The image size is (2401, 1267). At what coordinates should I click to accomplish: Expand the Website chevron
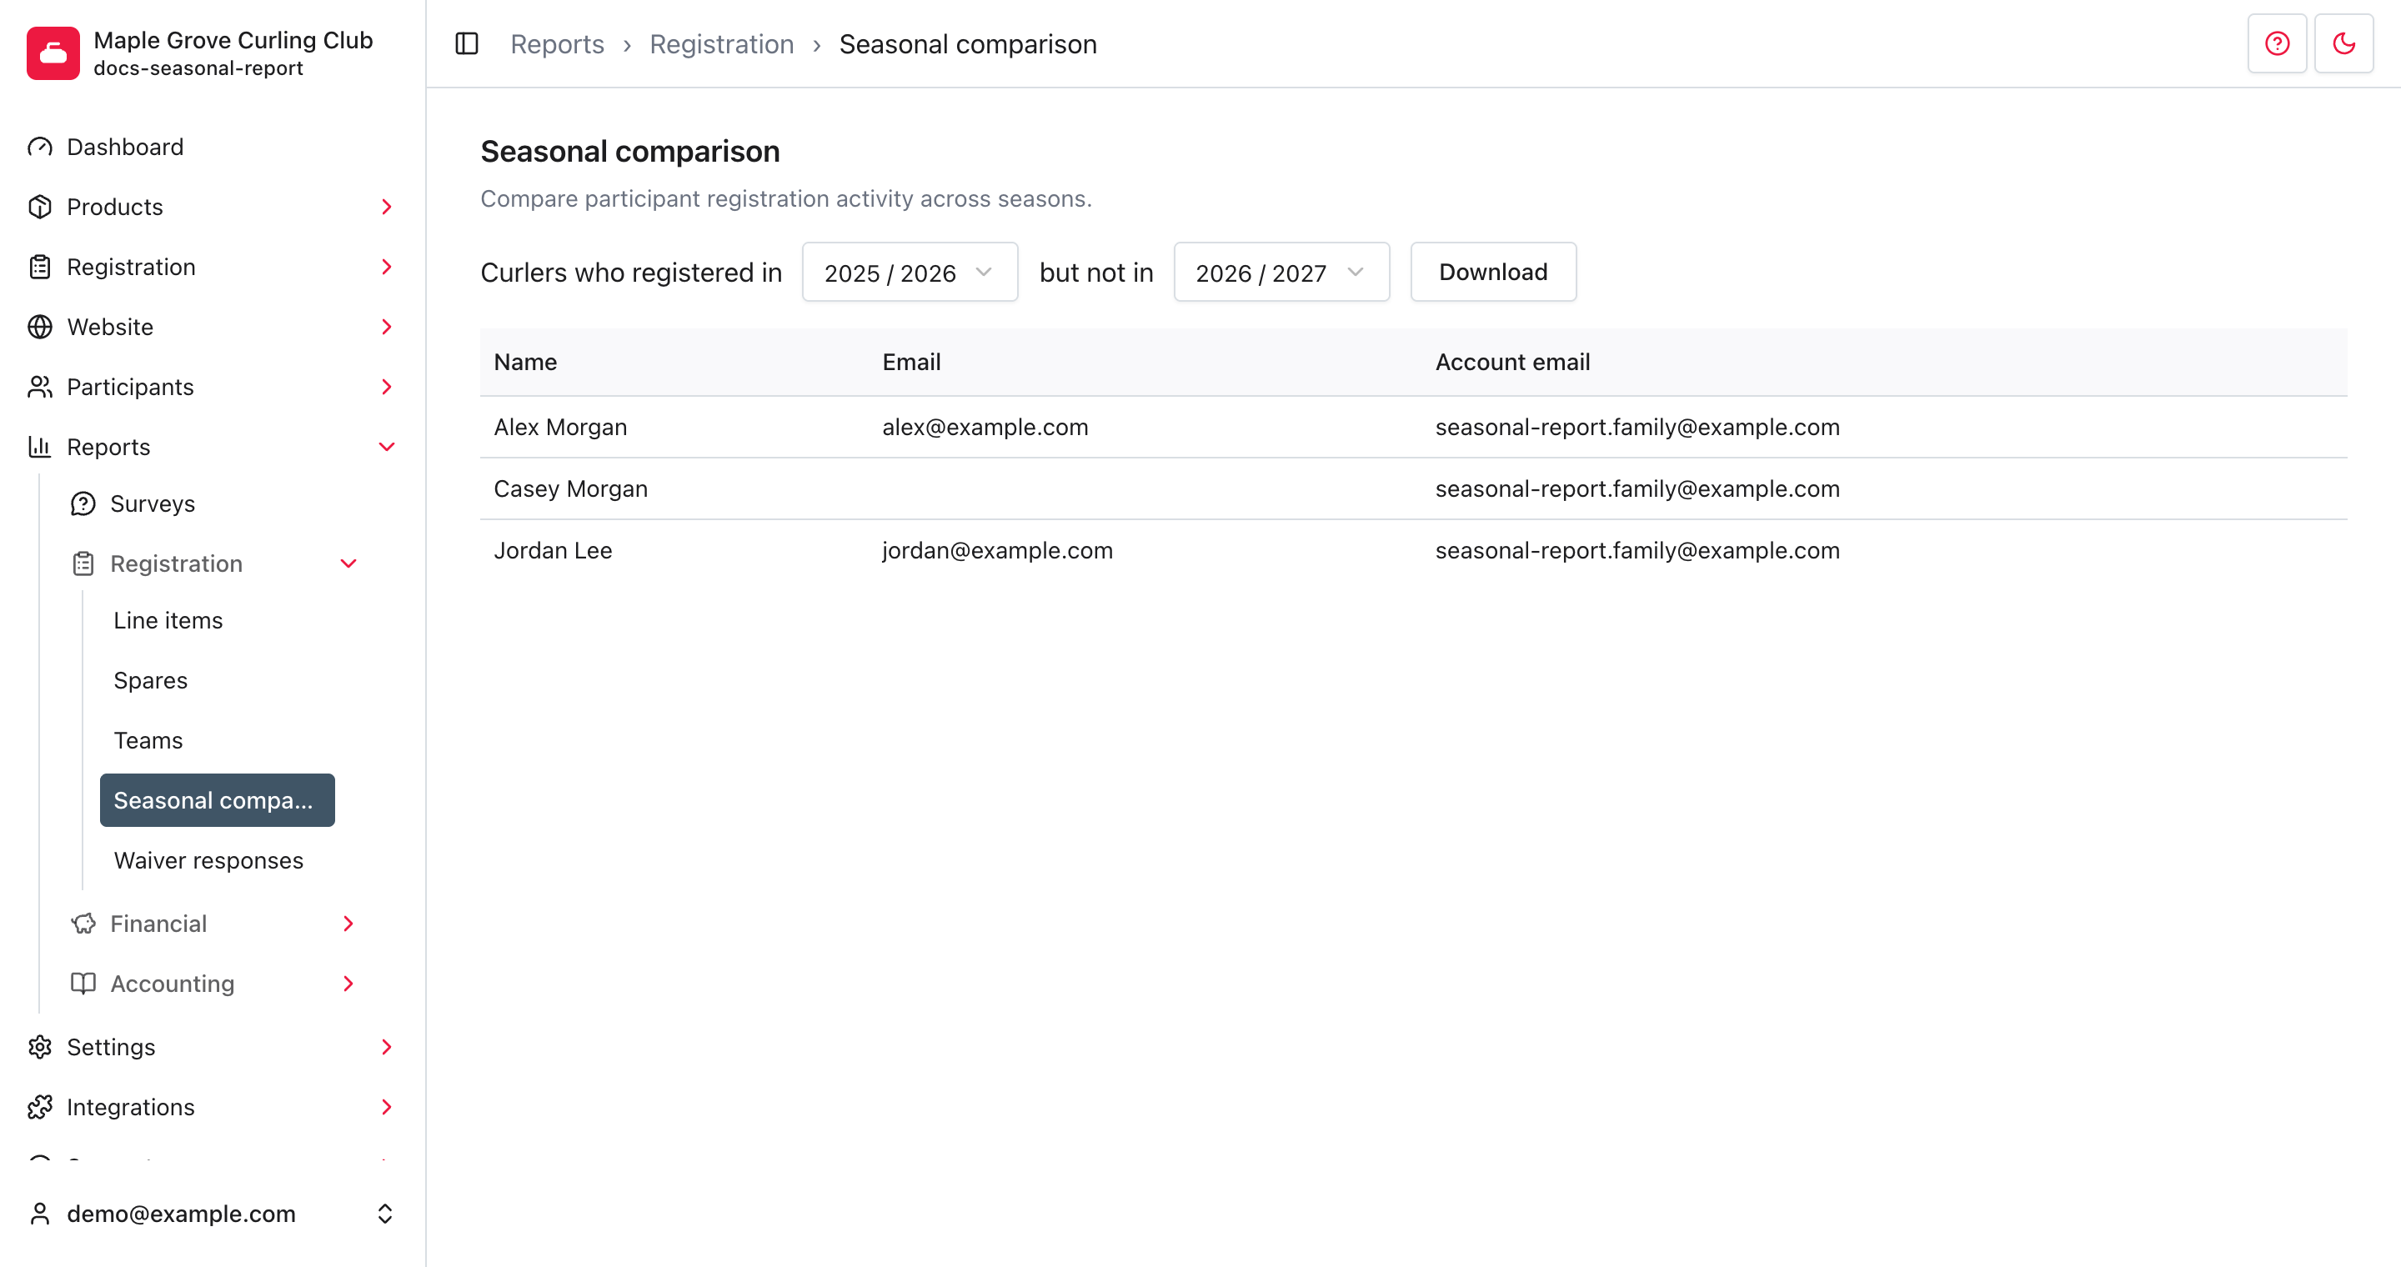pos(387,327)
